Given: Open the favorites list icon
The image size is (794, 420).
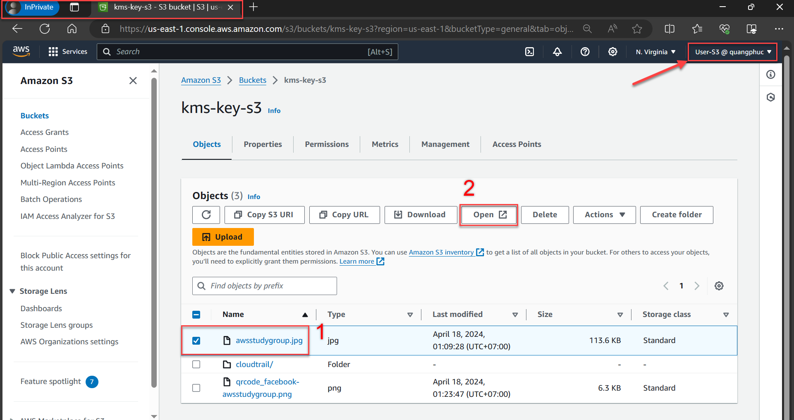Looking at the screenshot, I should (697, 29).
